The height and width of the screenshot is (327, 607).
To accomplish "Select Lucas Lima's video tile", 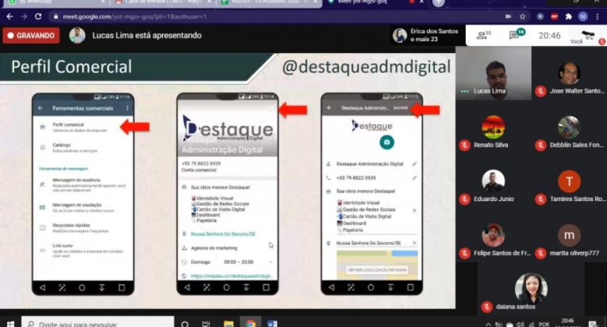I will click(x=494, y=73).
